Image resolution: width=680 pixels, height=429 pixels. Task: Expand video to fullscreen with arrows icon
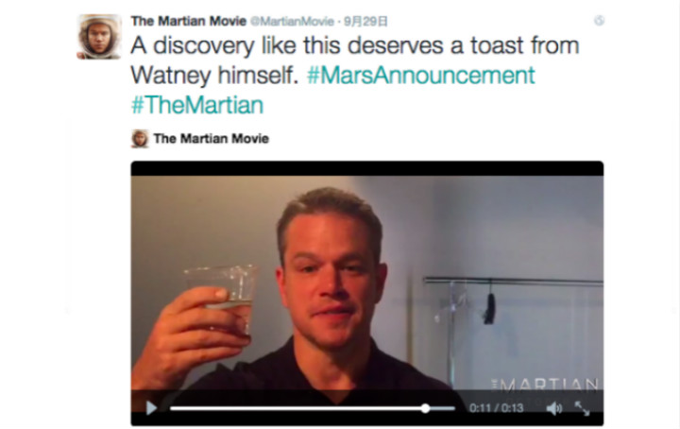pyautogui.click(x=582, y=408)
